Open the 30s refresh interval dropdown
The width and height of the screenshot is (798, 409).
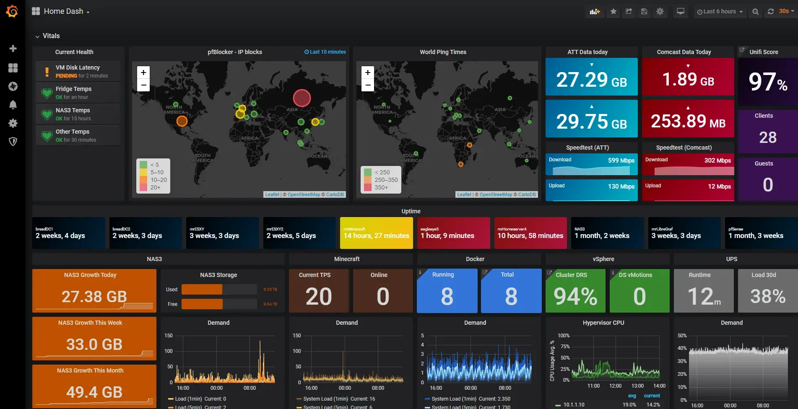pyautogui.click(x=783, y=11)
